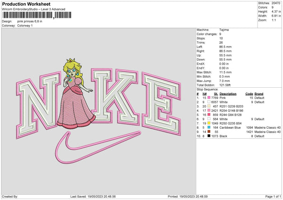
Task: Click the Stitches value 20470
Action: [276, 3]
